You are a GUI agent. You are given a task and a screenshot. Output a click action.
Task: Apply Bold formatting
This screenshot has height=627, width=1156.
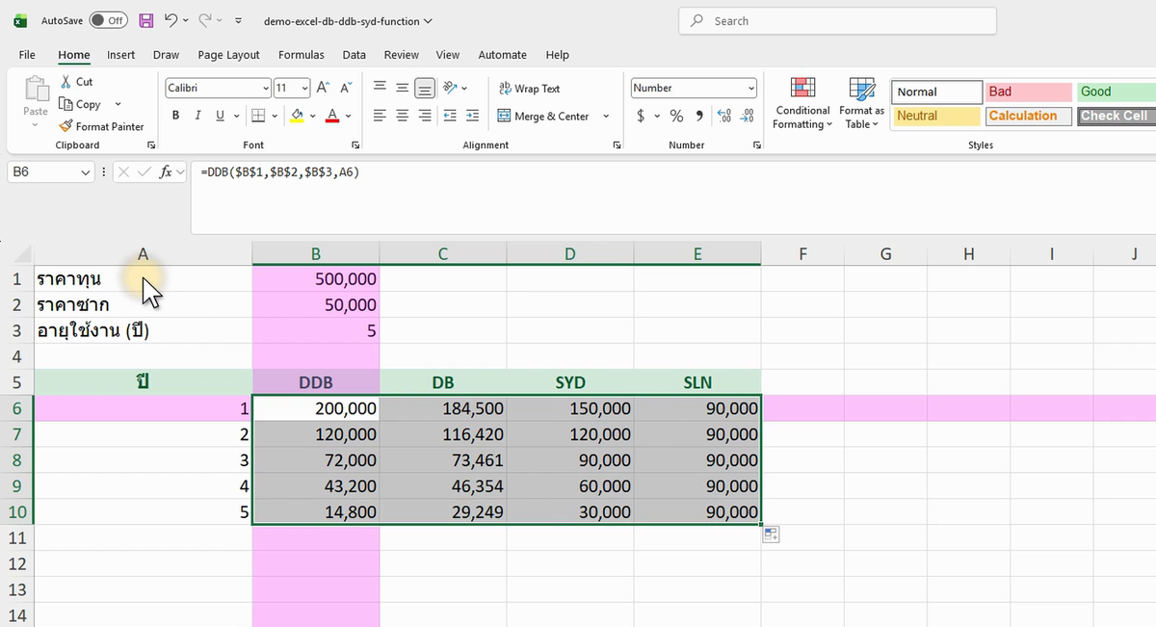tap(176, 116)
